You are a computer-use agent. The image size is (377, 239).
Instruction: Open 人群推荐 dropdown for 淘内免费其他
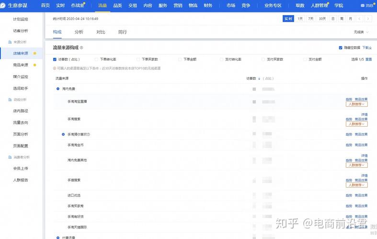coord(357,165)
